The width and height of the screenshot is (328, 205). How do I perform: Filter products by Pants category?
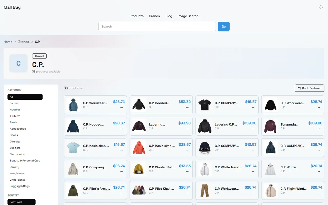(25, 122)
